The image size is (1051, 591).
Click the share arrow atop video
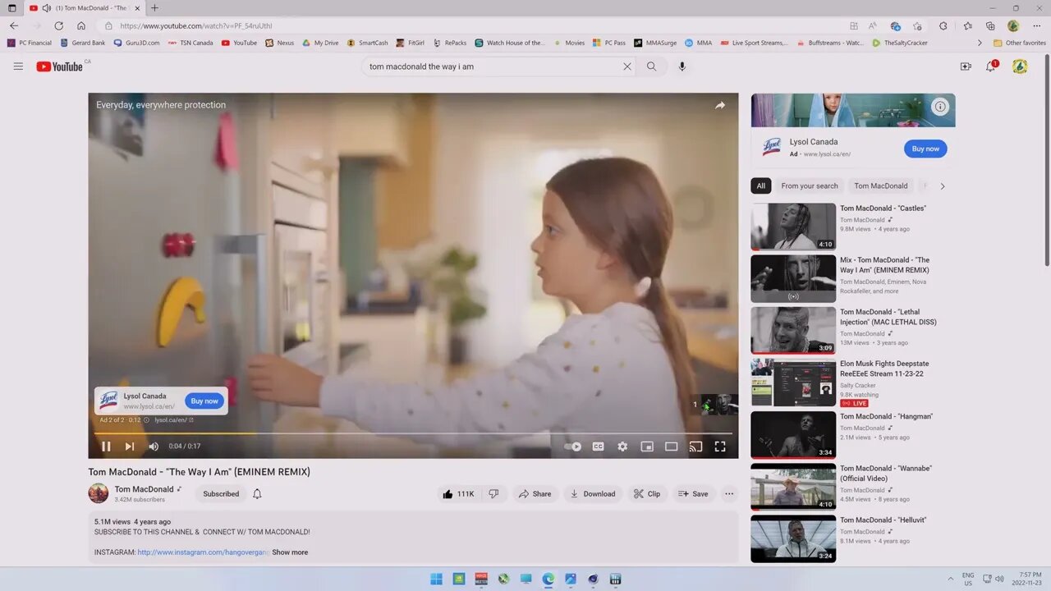click(720, 105)
